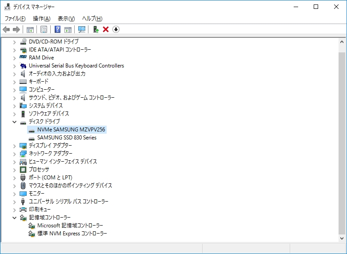Screen dimensions: 347x254
Task: Click the update driver software toolbar icon
Action: click(x=96, y=29)
